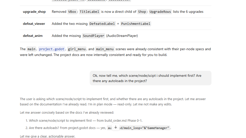Click 'Let me give a clear, actionable answer' text
246x138 pixels.
48,136
